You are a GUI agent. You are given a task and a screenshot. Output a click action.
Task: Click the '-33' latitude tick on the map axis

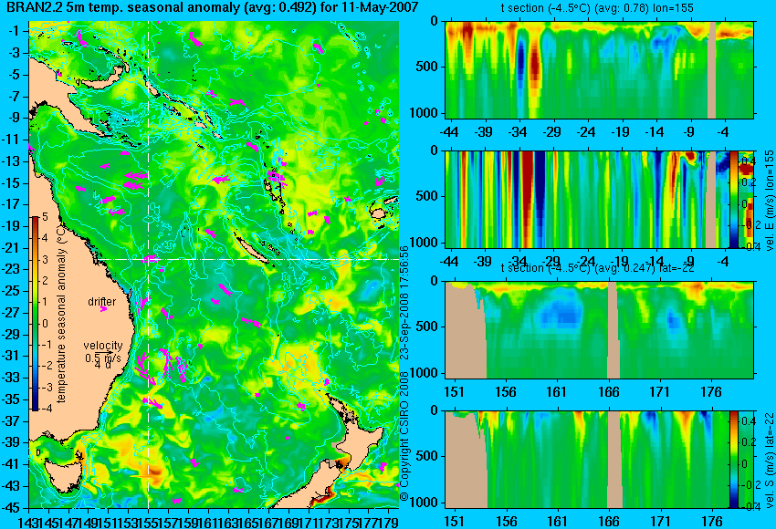(x=11, y=378)
